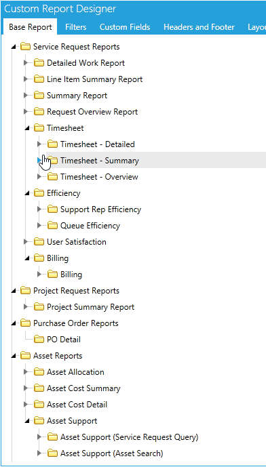Click Summary Report folder icon

[x=39, y=96]
